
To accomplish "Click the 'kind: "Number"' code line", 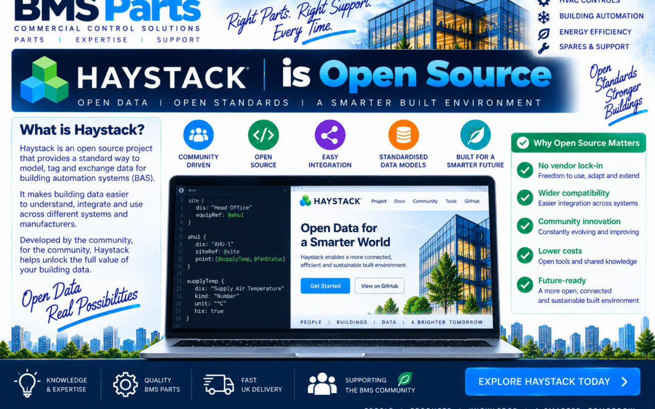I will [x=217, y=296].
